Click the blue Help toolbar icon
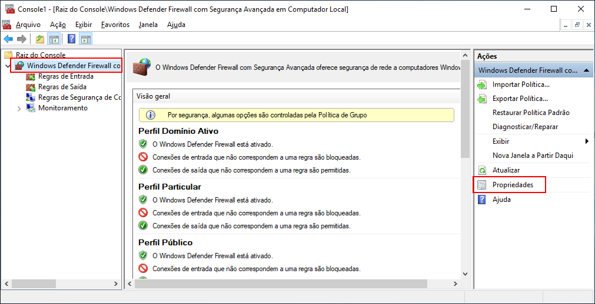The image size is (595, 304). click(x=71, y=39)
